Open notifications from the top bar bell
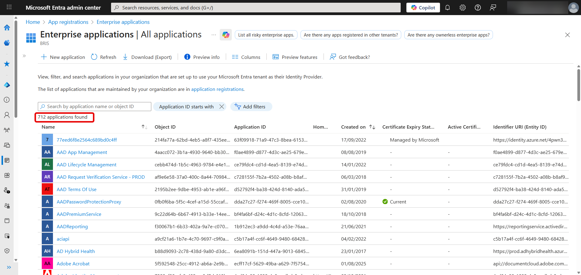 coord(448,7)
